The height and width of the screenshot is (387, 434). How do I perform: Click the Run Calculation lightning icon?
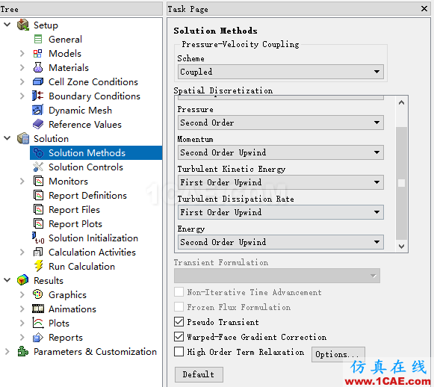(x=39, y=266)
